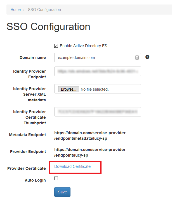Click the SSO Configuration page heading
The image size is (172, 199).
(x=48, y=27)
